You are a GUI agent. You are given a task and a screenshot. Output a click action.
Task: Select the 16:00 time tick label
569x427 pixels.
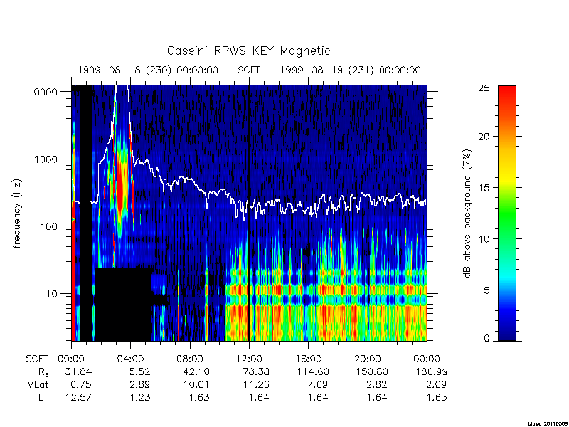[x=309, y=359]
